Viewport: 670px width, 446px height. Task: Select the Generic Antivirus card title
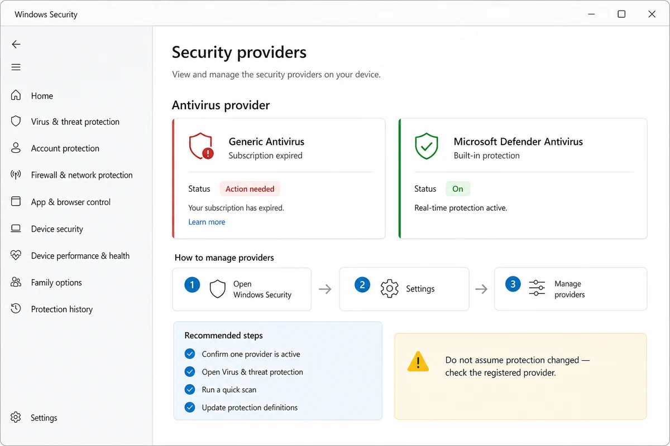coord(266,142)
